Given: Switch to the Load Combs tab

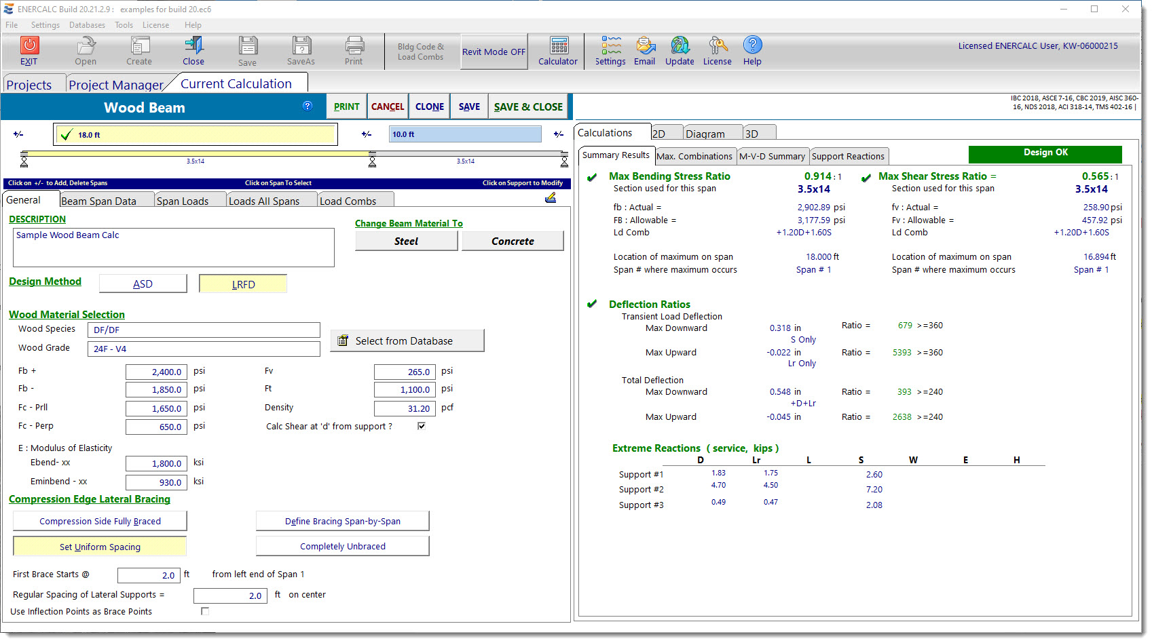Looking at the screenshot, I should point(348,201).
